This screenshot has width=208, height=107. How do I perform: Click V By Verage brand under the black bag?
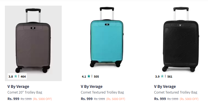pyautogui.click(x=165, y=87)
